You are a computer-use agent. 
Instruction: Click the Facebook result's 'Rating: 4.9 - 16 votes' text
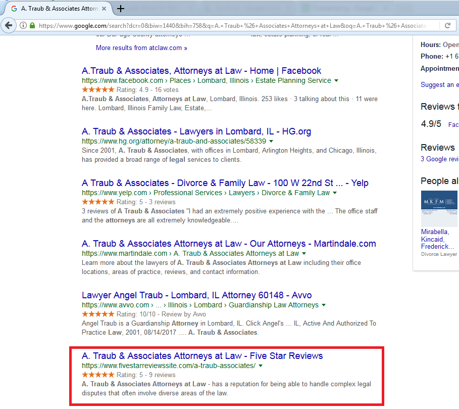coord(147,89)
